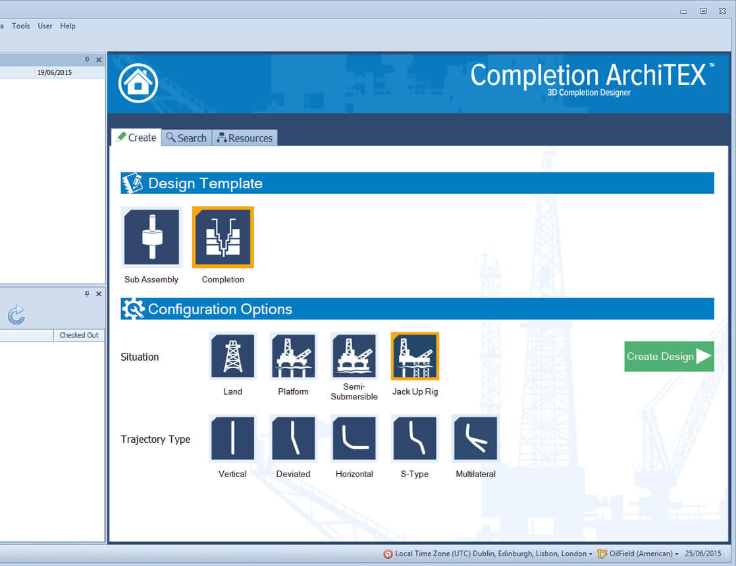Open the Tools menu
The image size is (736, 566).
tap(21, 26)
